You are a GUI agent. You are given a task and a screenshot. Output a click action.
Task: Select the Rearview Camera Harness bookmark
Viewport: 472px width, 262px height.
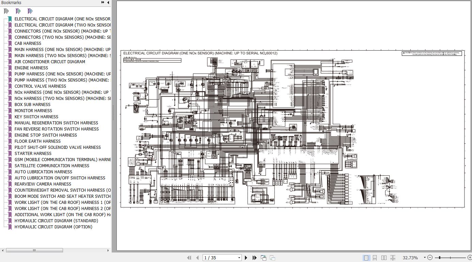point(43,184)
